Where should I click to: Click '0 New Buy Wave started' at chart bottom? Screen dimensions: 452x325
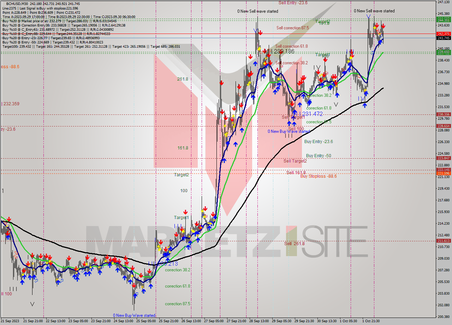pos(134,315)
